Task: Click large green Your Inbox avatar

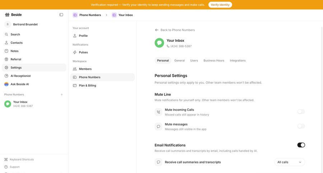Action: point(159,43)
